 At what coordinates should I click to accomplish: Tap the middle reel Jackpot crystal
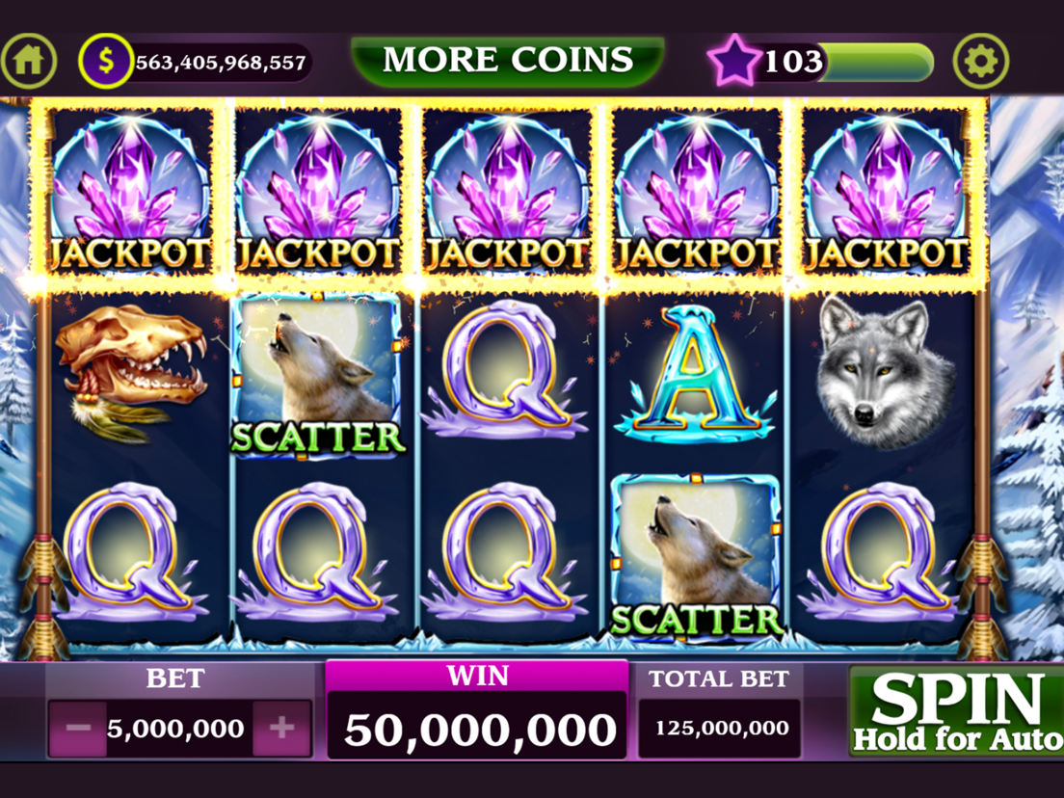click(x=508, y=193)
